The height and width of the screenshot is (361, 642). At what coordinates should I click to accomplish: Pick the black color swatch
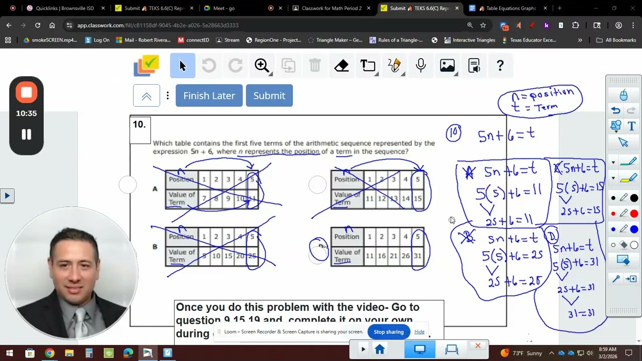pos(634,199)
